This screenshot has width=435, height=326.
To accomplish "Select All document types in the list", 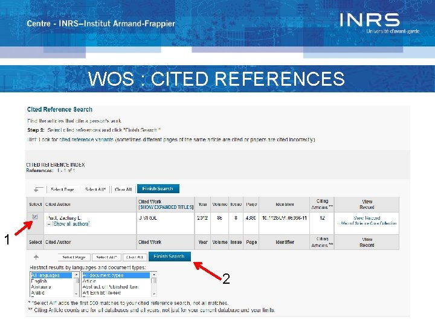I will (x=116, y=275).
